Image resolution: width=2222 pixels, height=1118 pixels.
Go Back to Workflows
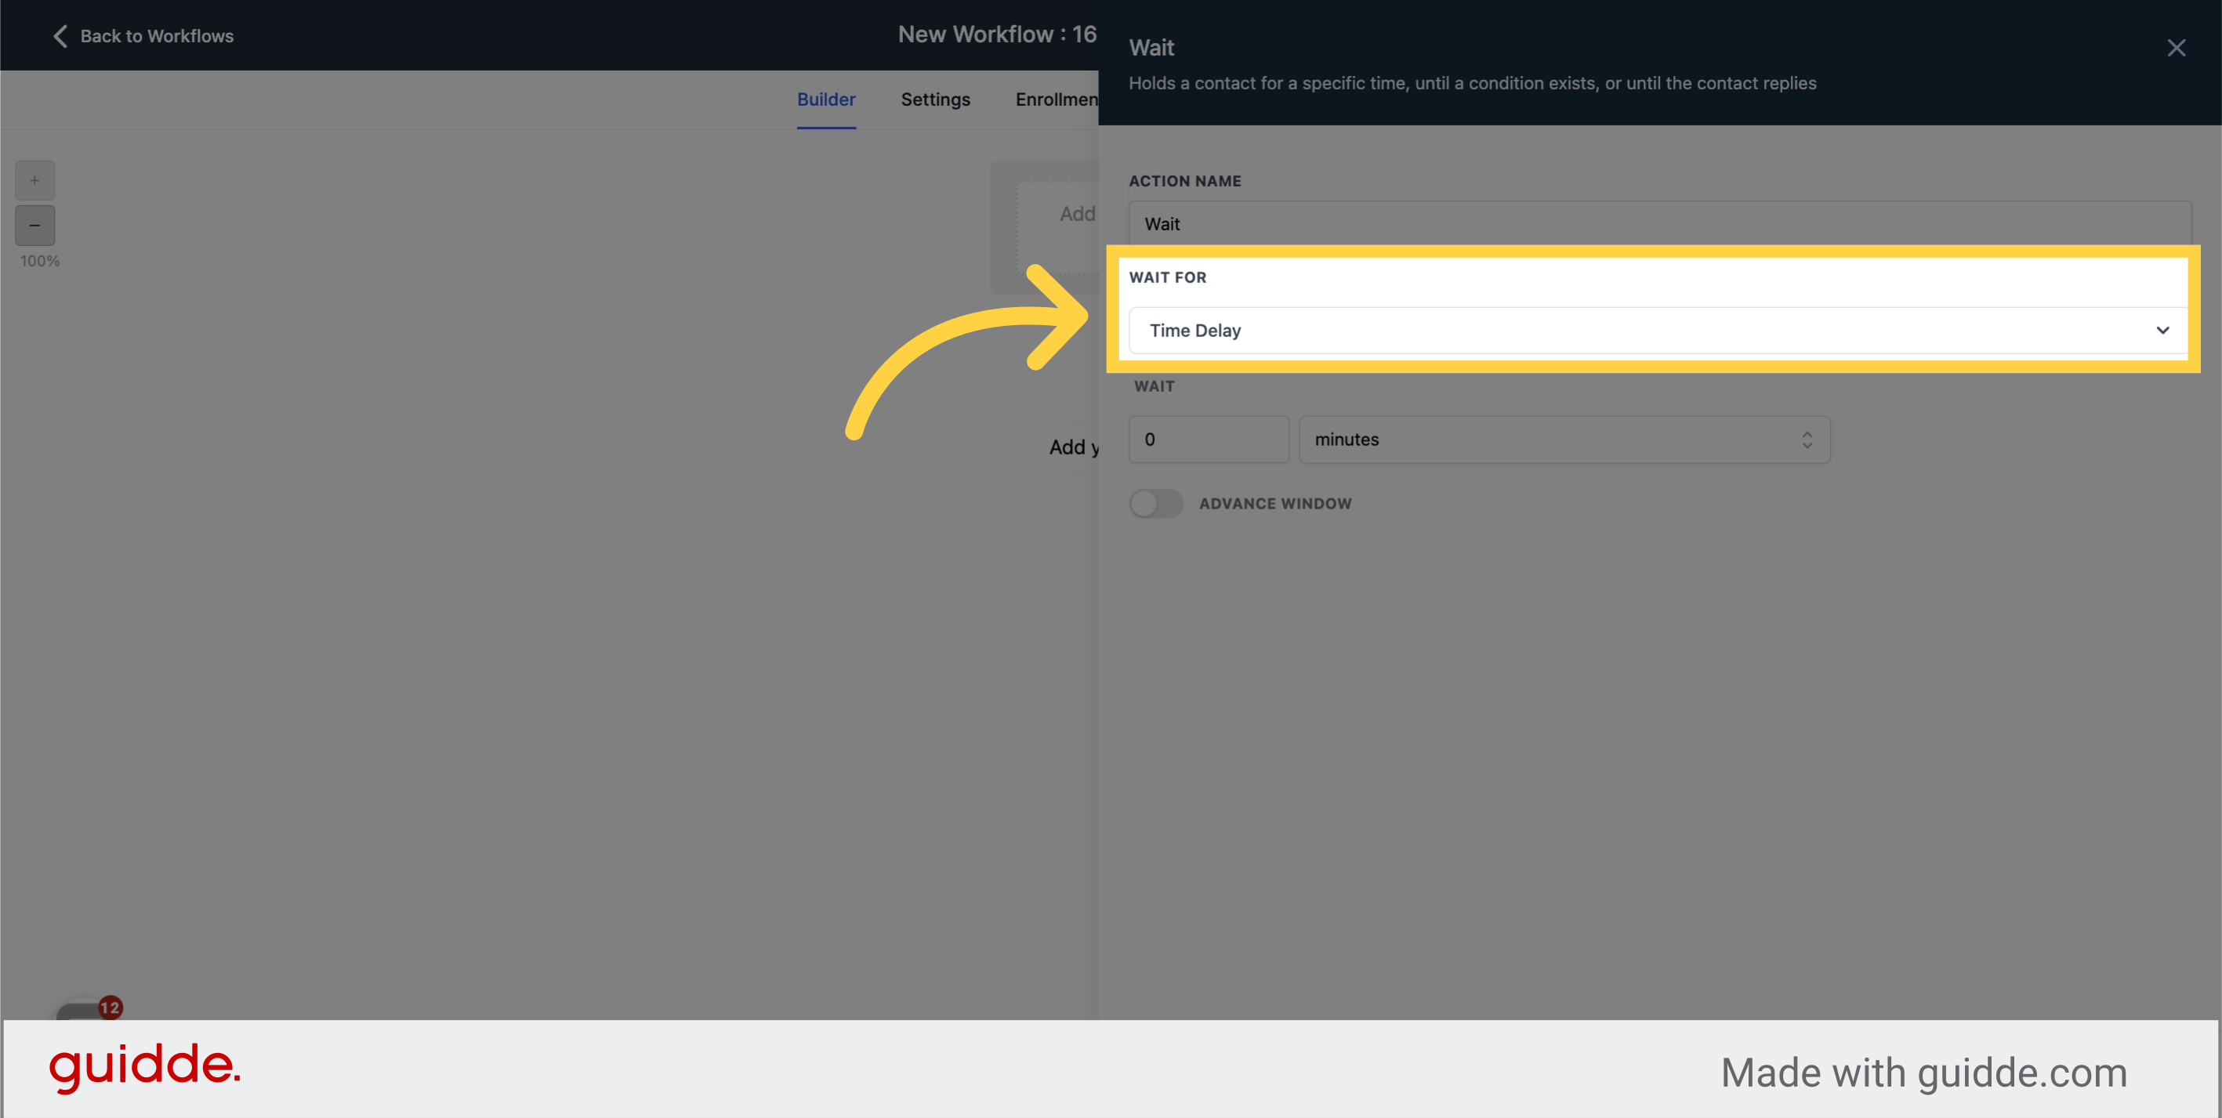point(141,36)
